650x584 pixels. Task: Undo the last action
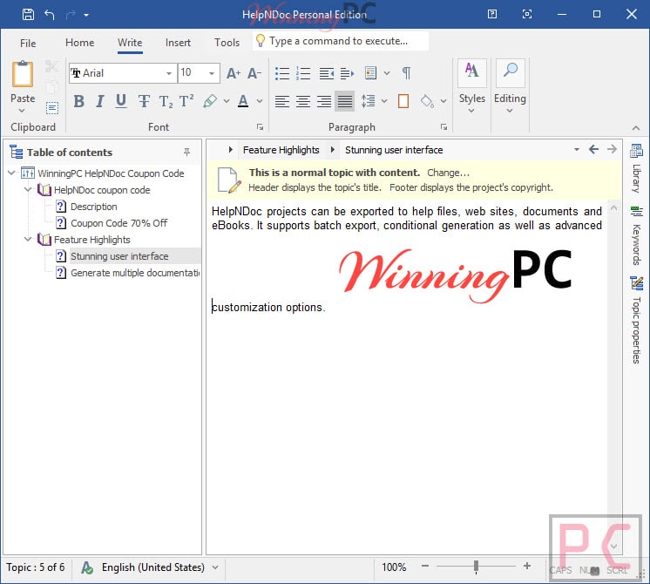tap(50, 15)
